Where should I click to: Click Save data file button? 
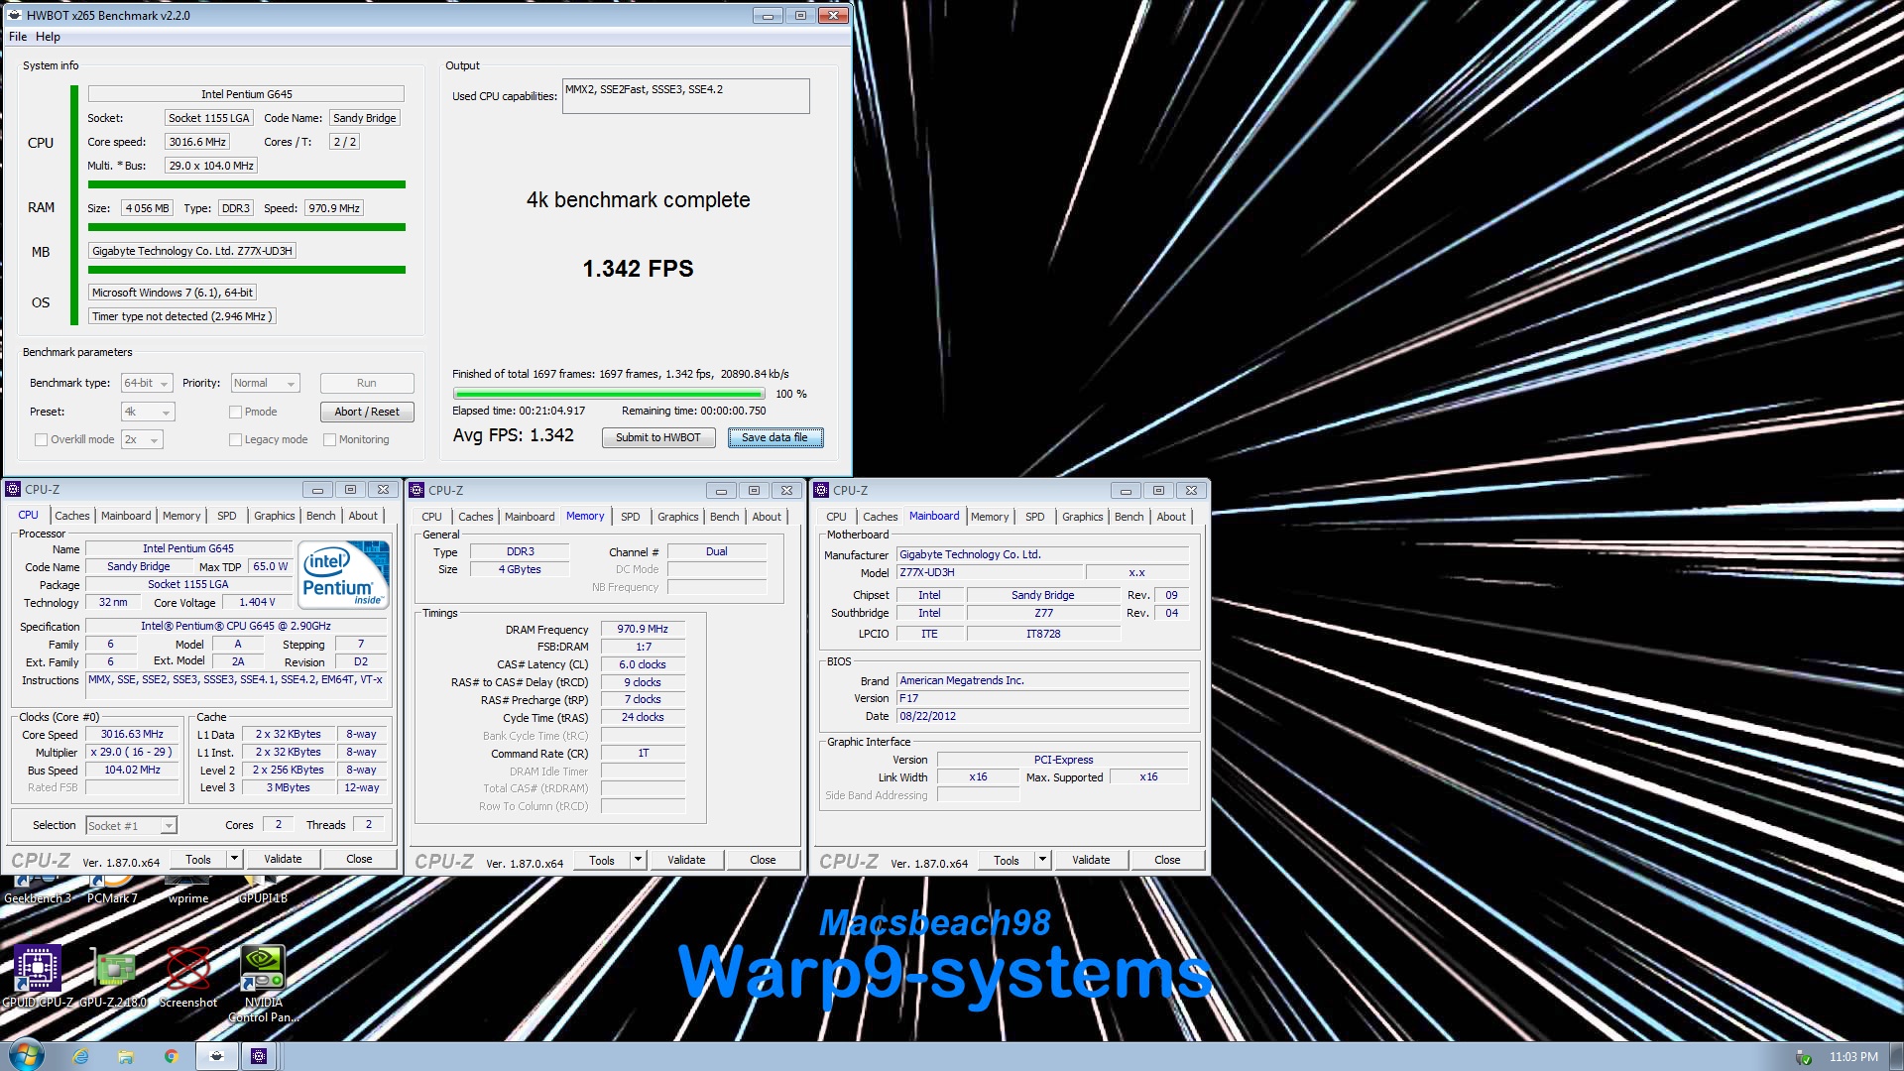tap(774, 437)
